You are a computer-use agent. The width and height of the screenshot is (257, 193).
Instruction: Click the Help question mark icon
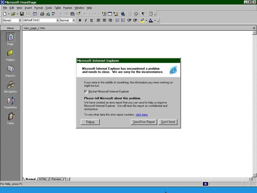151,14
